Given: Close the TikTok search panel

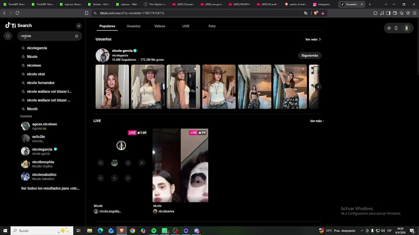Looking at the screenshot, I should click(x=79, y=26).
